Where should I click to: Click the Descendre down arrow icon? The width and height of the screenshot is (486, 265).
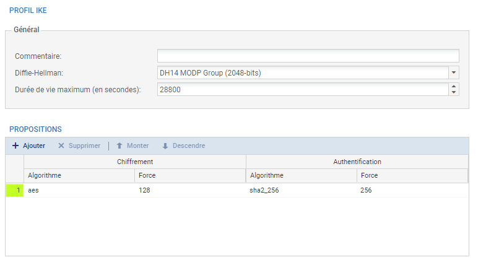pos(165,146)
